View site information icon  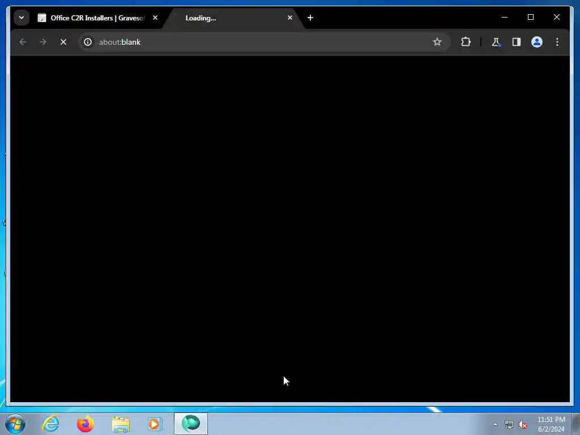pos(88,42)
